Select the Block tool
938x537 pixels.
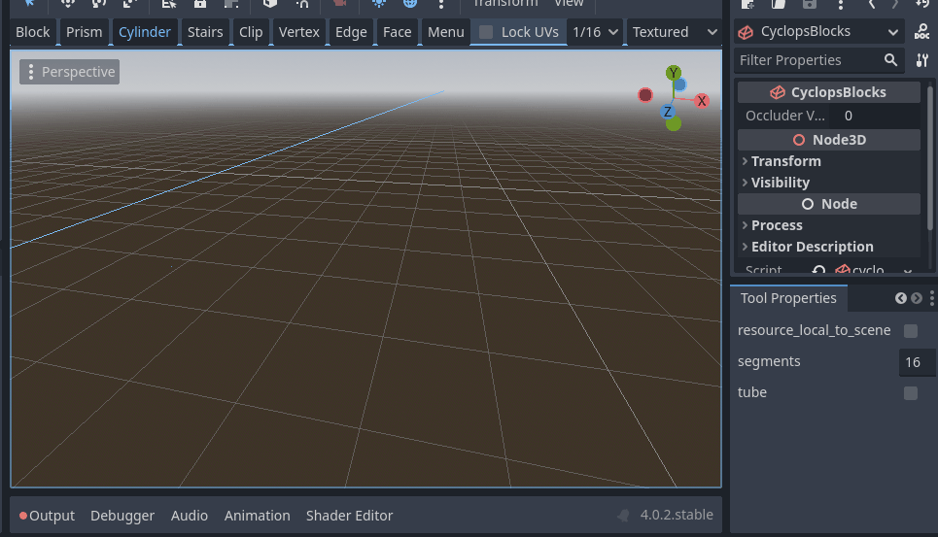click(33, 32)
